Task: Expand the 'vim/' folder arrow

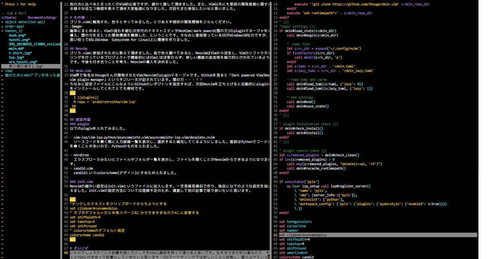Action: [x=3, y=70]
